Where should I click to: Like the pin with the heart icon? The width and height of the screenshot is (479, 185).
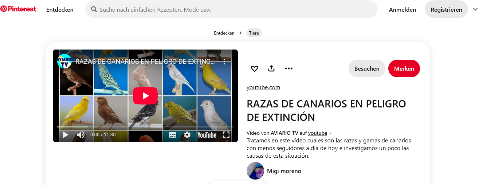point(255,68)
